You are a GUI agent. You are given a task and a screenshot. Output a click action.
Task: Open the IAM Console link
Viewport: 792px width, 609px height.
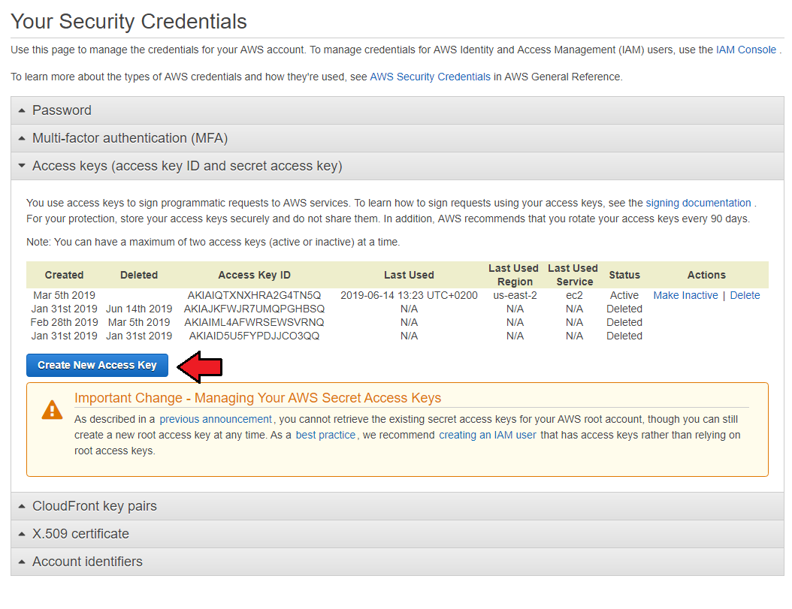tap(745, 50)
